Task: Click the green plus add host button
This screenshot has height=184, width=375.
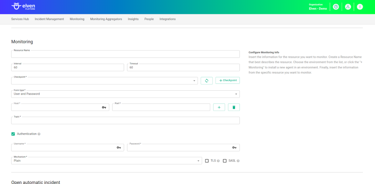Action: 219,107
